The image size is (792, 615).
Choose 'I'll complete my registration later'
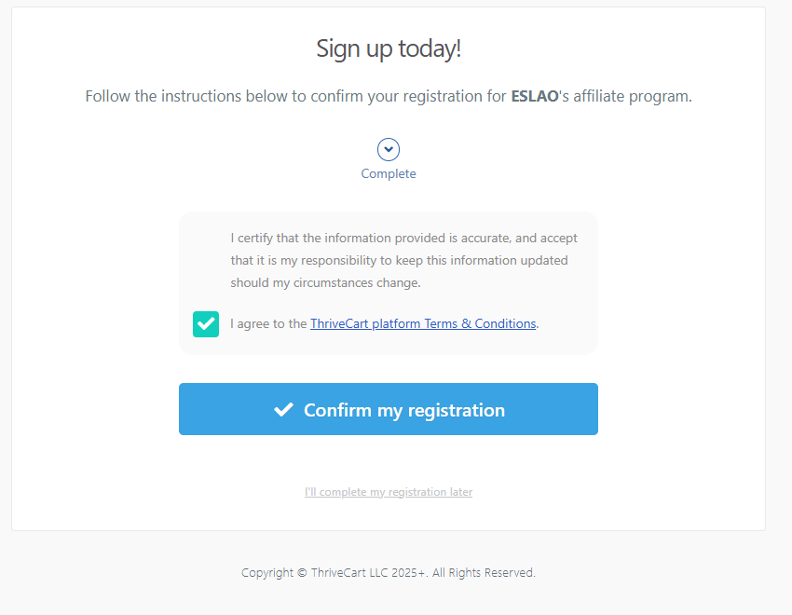389,492
